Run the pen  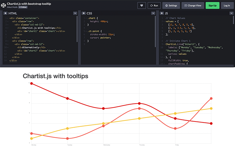pos(154,6)
